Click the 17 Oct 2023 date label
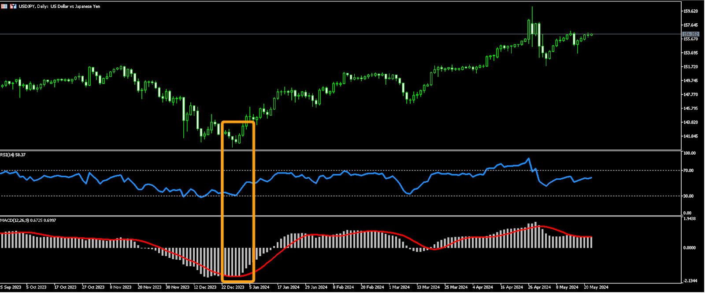705x293 pixels. 65,287
